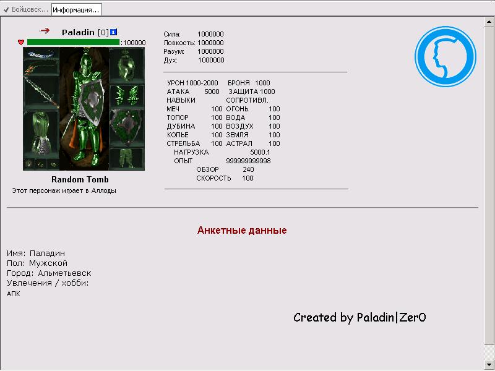Click the Ловкость stat row
Image resolution: width=495 pixels, height=371 pixels.
click(x=194, y=43)
